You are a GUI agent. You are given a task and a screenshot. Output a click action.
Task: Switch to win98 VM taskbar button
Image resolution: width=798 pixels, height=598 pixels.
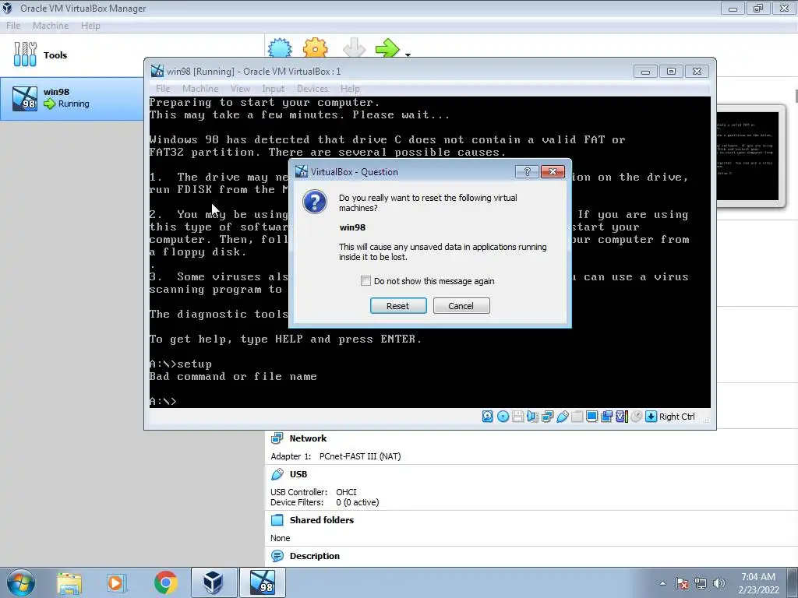coord(262,582)
